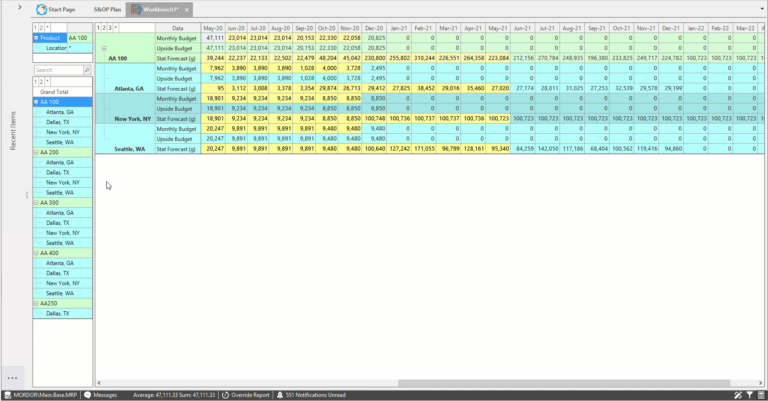768x401 pixels.
Task: Click the Start Page compass icon
Action: [x=41, y=9]
